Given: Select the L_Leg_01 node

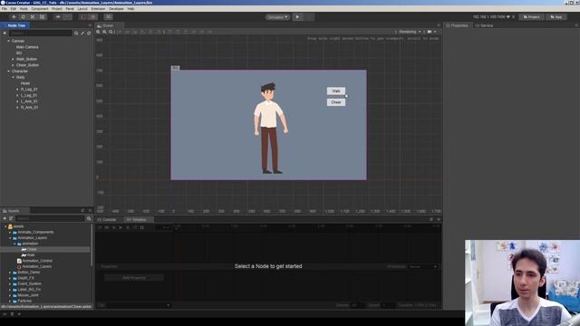Looking at the screenshot, I should [x=29, y=95].
